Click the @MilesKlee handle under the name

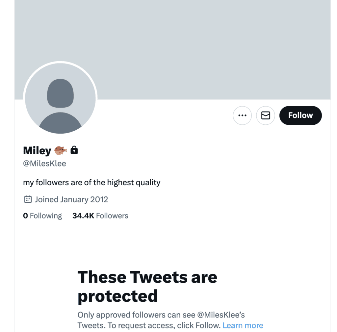(44, 164)
